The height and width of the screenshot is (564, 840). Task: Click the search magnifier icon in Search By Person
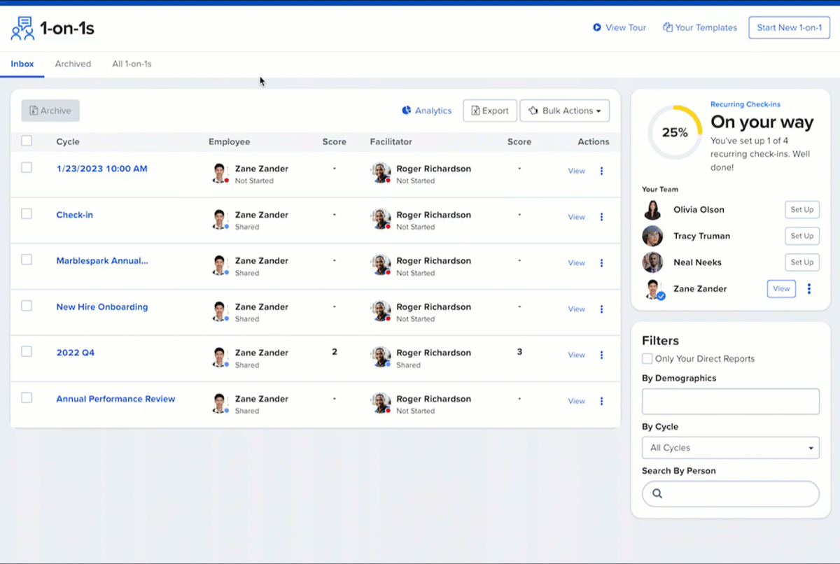(657, 493)
